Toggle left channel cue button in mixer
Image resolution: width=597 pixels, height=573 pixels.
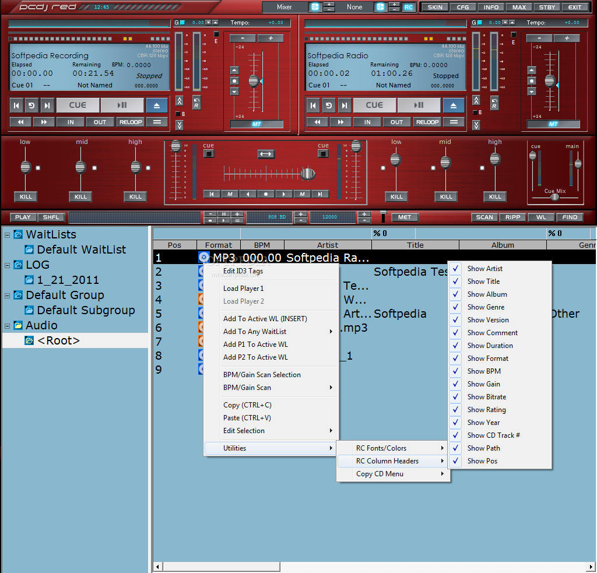tap(208, 153)
